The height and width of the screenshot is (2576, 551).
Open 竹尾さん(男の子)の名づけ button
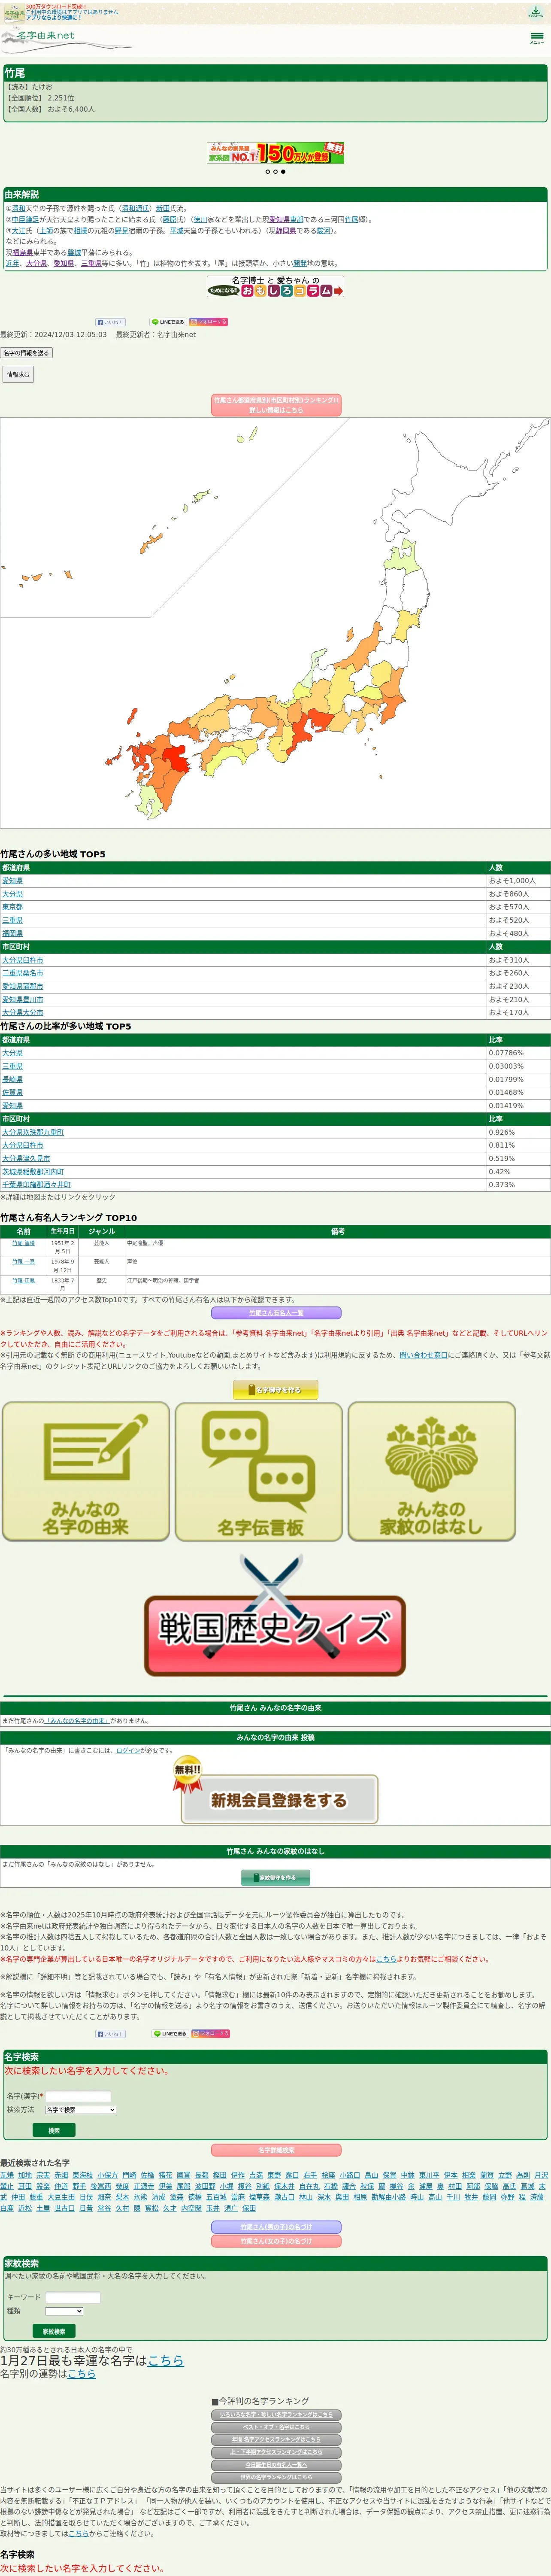(x=276, y=2227)
